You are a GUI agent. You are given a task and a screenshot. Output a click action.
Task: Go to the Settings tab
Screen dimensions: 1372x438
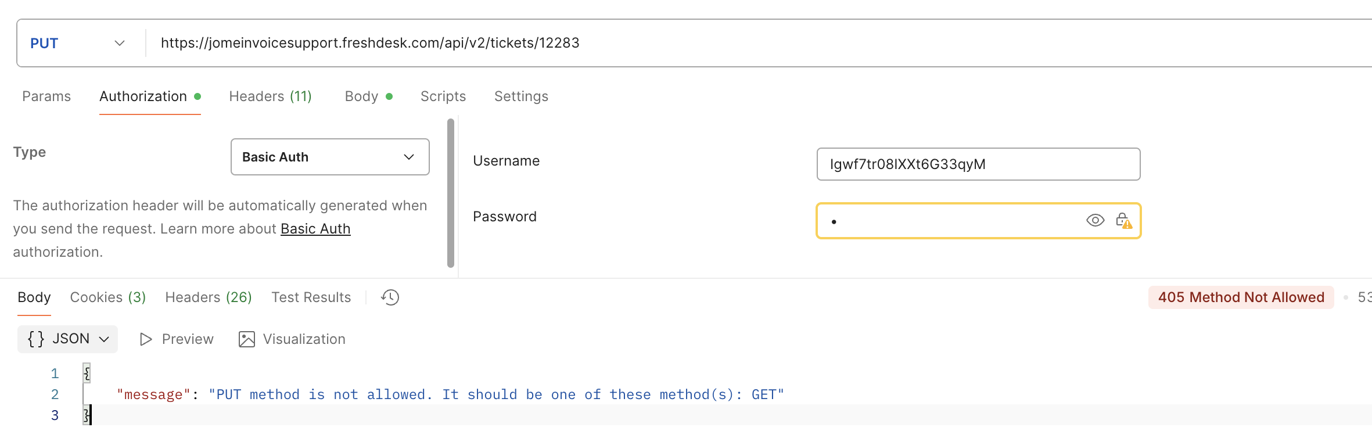[521, 96]
